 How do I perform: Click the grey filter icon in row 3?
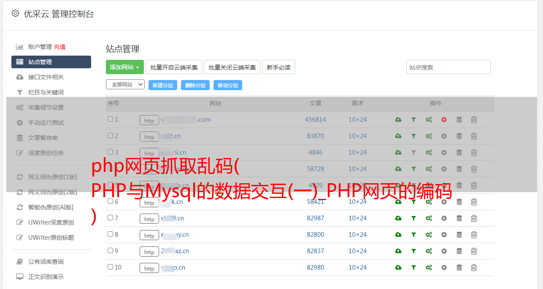(413, 153)
